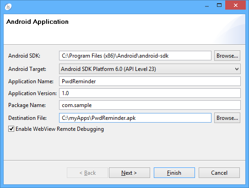The image size is (249, 188).
Task: Close the dialog with the red X
Action: (236, 5)
